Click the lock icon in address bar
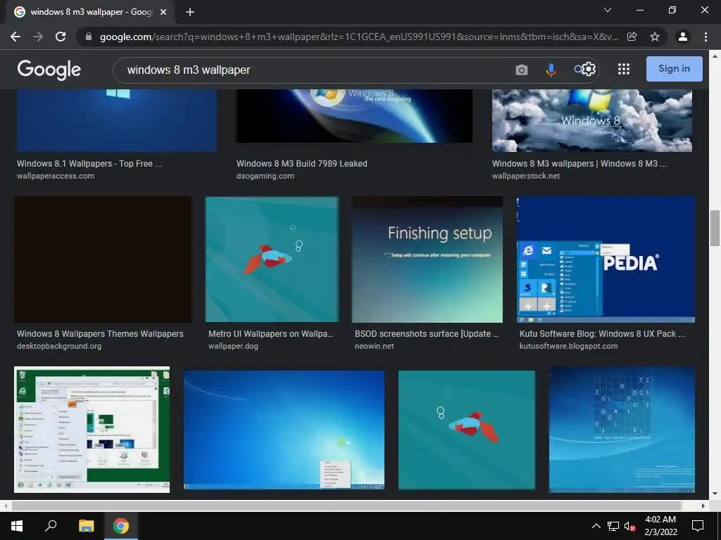The height and width of the screenshot is (540, 721). pos(89,37)
